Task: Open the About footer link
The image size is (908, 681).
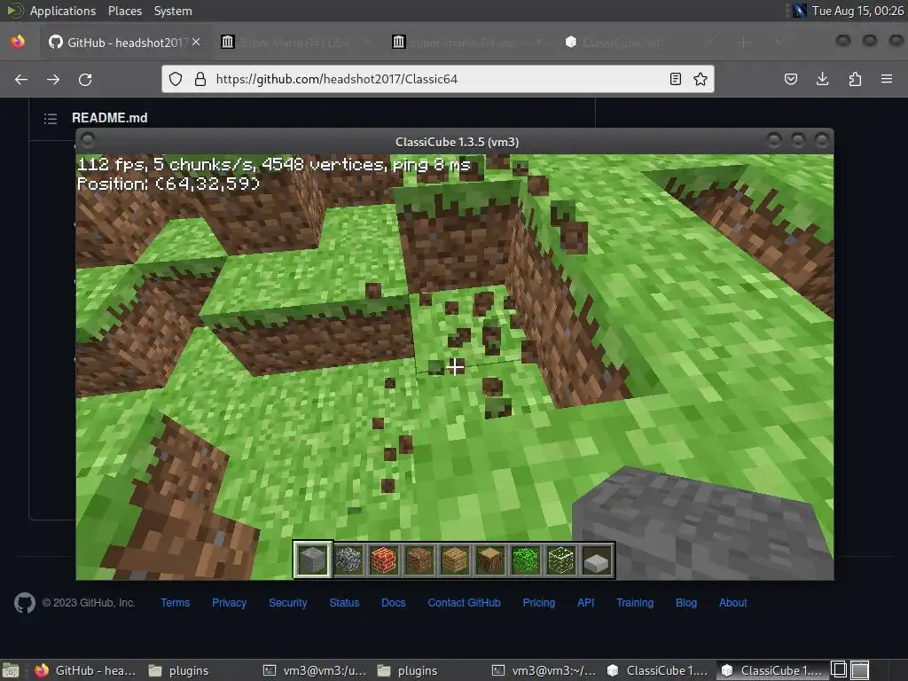Action: 733,603
